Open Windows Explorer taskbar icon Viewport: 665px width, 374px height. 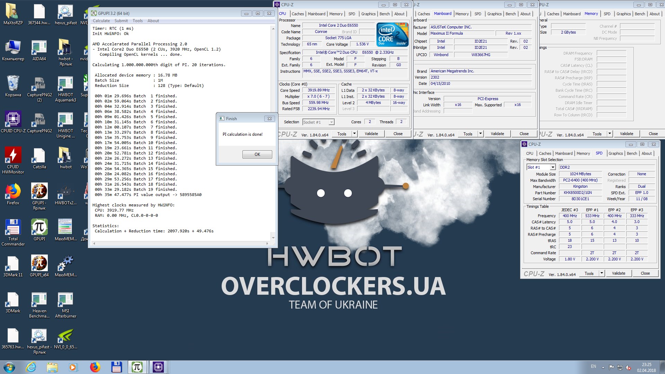[x=52, y=367]
